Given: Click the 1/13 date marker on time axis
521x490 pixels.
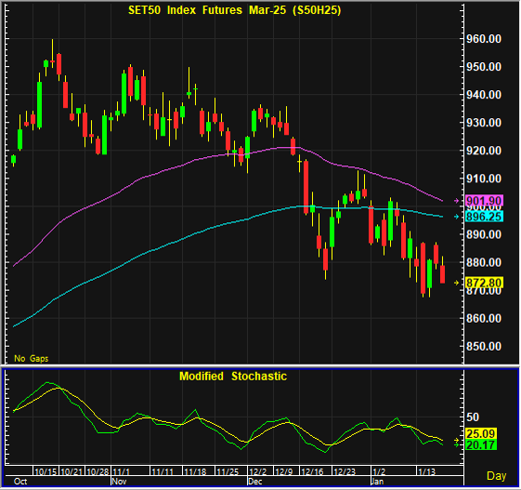Looking at the screenshot, I should click(x=426, y=471).
